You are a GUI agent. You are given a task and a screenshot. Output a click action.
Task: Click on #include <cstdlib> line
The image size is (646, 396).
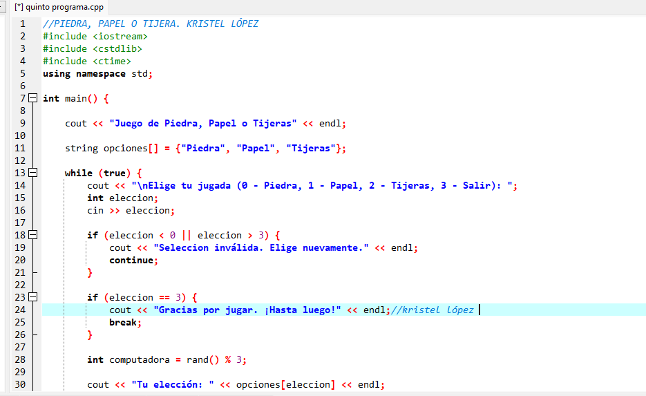coord(93,48)
